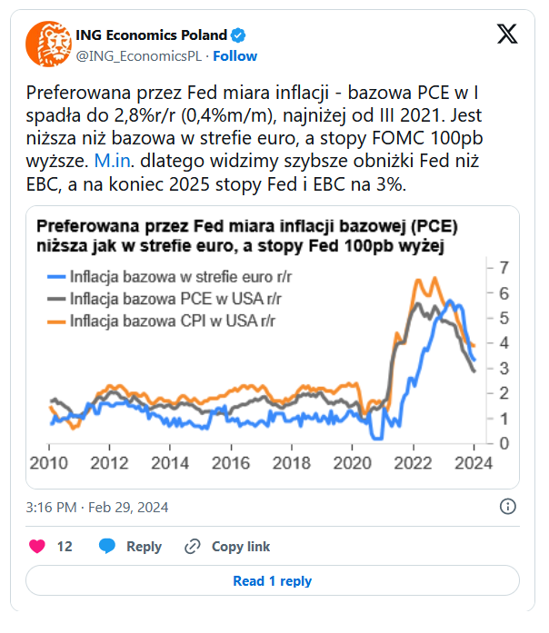Click the gray PCE USA legend line

point(56,299)
